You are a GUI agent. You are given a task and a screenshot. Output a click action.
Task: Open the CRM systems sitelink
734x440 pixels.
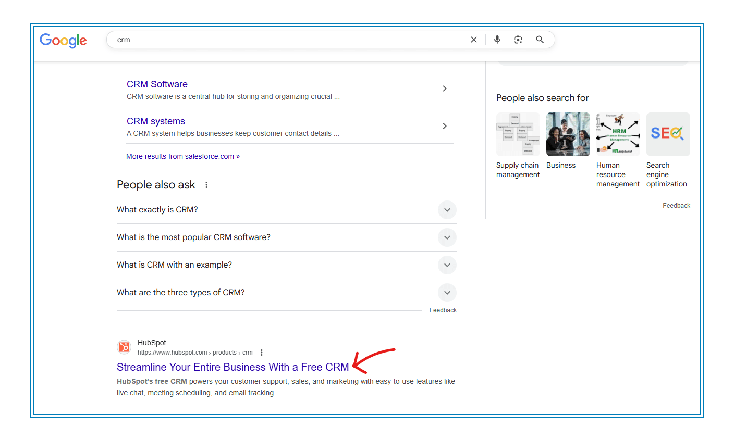156,121
